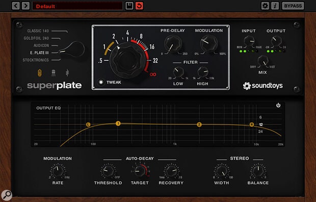Screen dimensions: 316x202
Task: Save preset with the floppy disk icon
Action: (129, 6)
